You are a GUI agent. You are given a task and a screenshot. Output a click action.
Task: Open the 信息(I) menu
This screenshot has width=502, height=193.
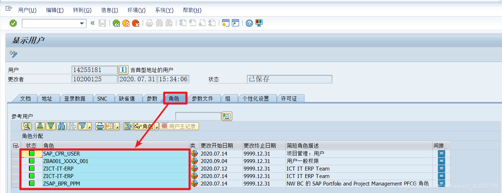tap(109, 10)
